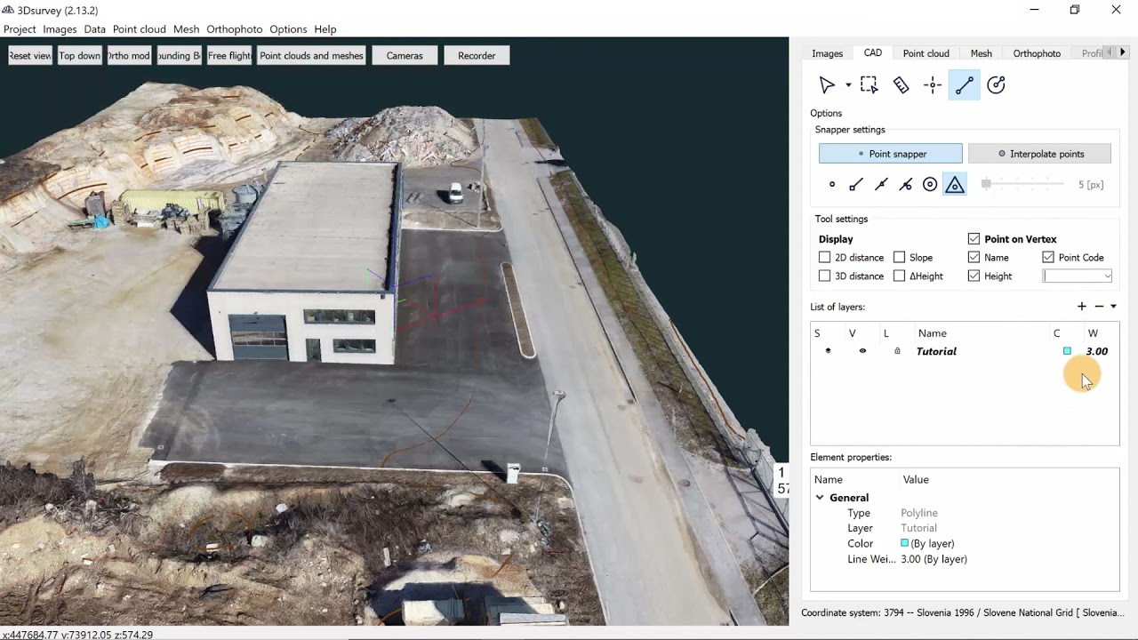
Task: Click the cursor coordinates readout in status bar
Action: tap(78, 635)
